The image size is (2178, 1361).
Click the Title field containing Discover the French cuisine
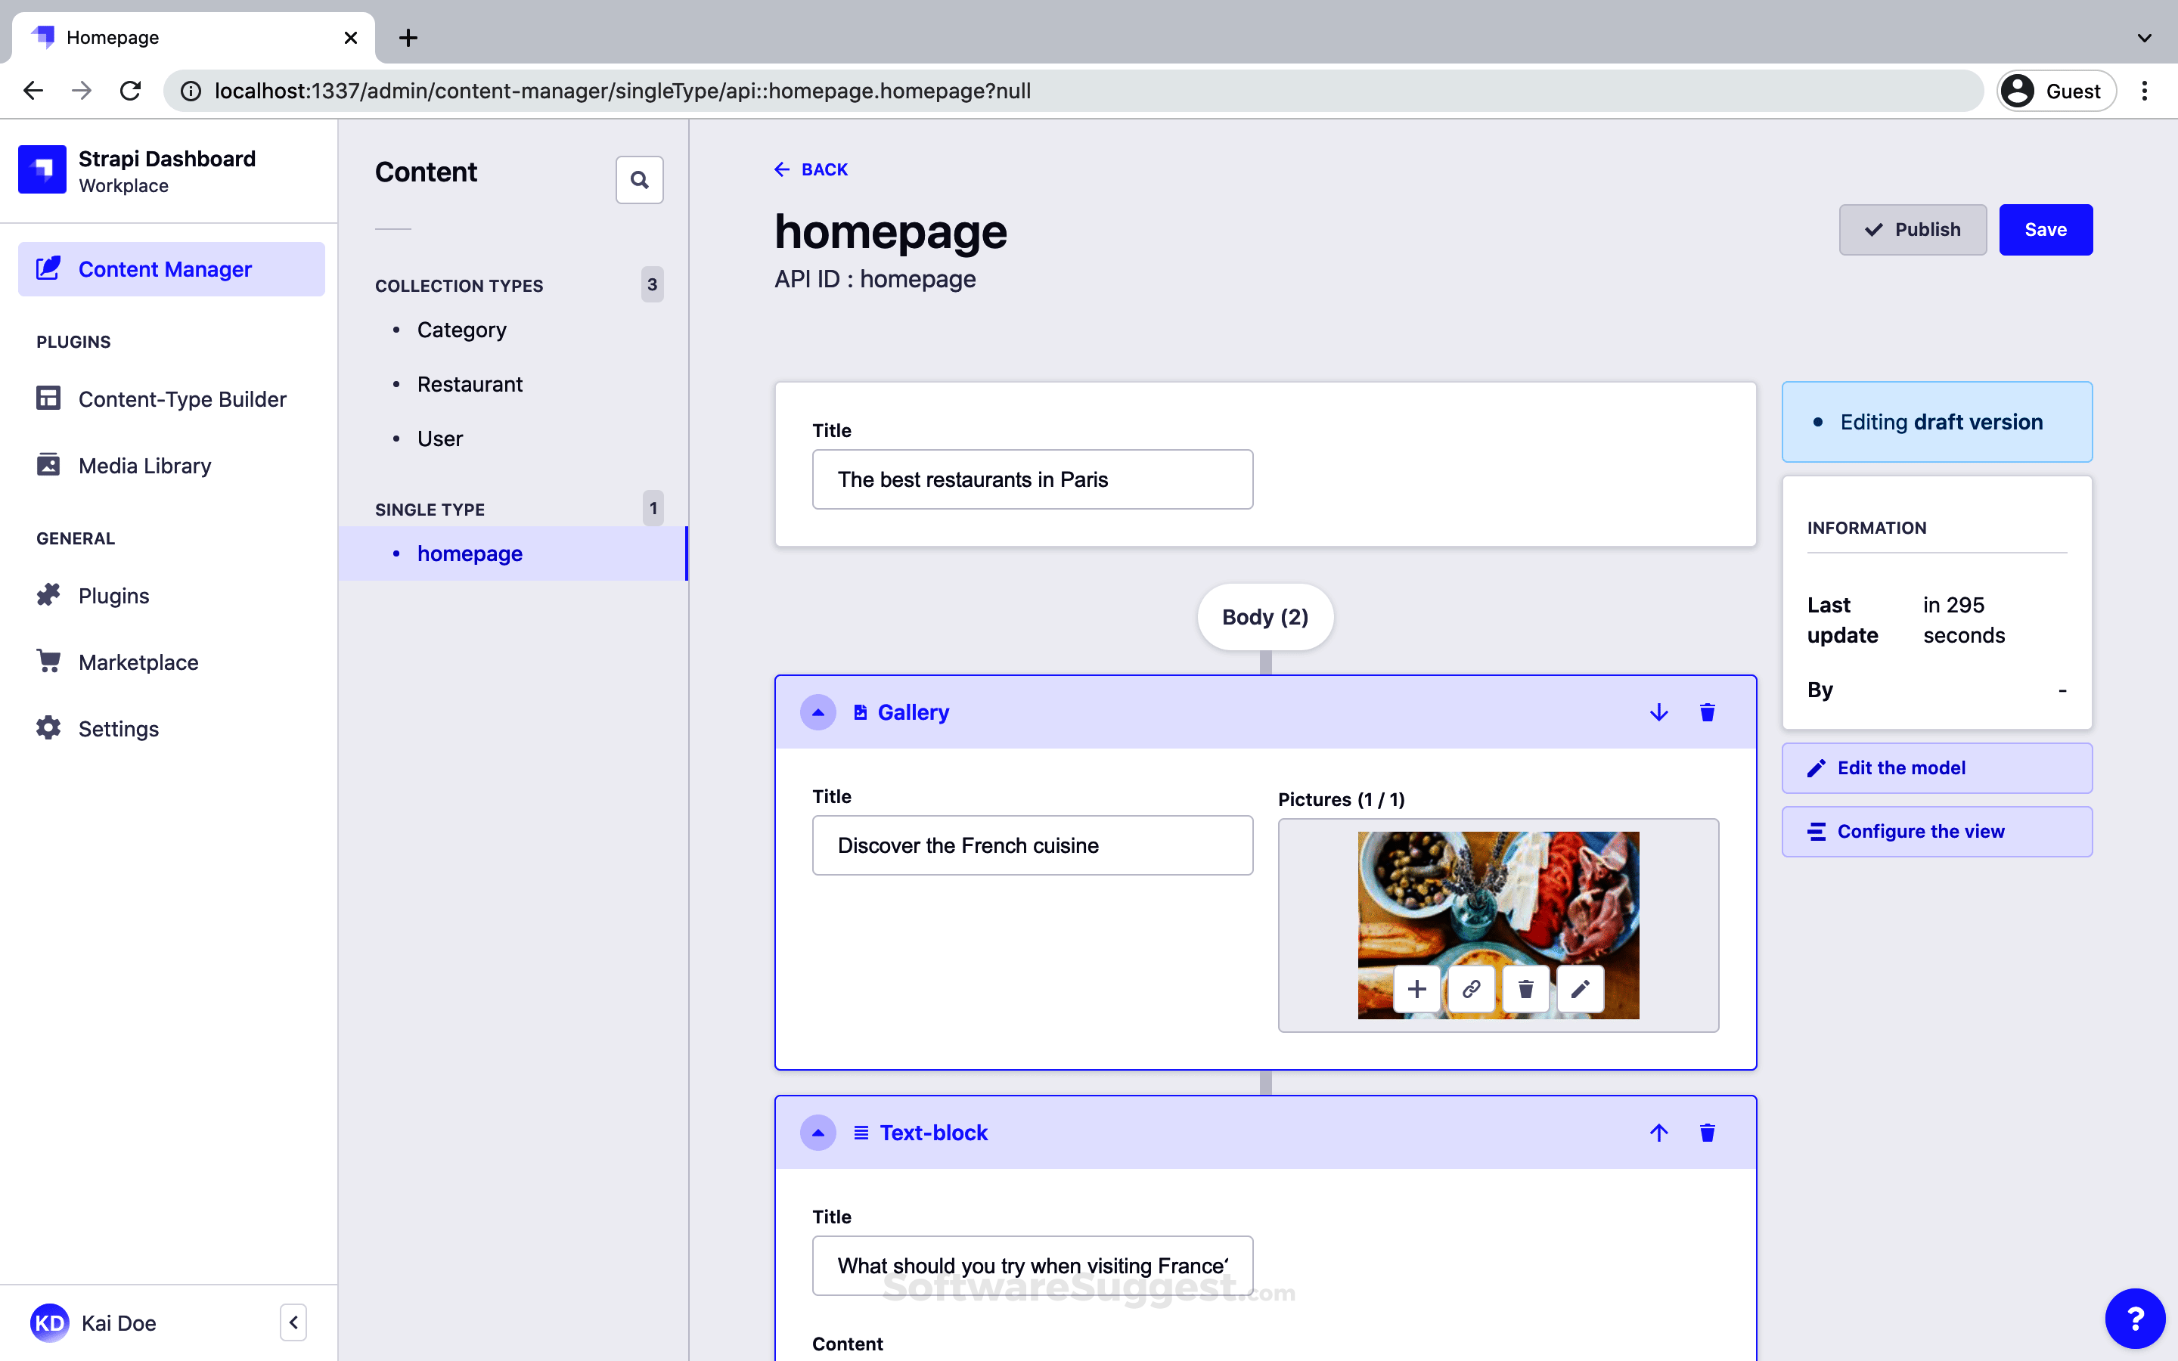1032,845
